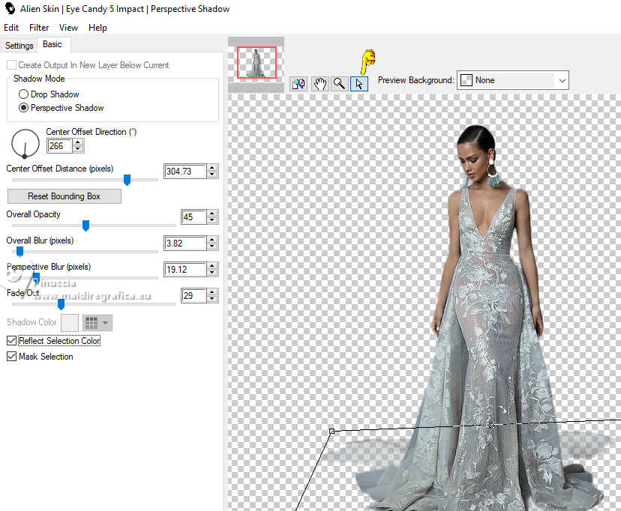Decrease Perspective Blur with down arrow
Image resolution: width=621 pixels, height=511 pixels.
point(212,273)
